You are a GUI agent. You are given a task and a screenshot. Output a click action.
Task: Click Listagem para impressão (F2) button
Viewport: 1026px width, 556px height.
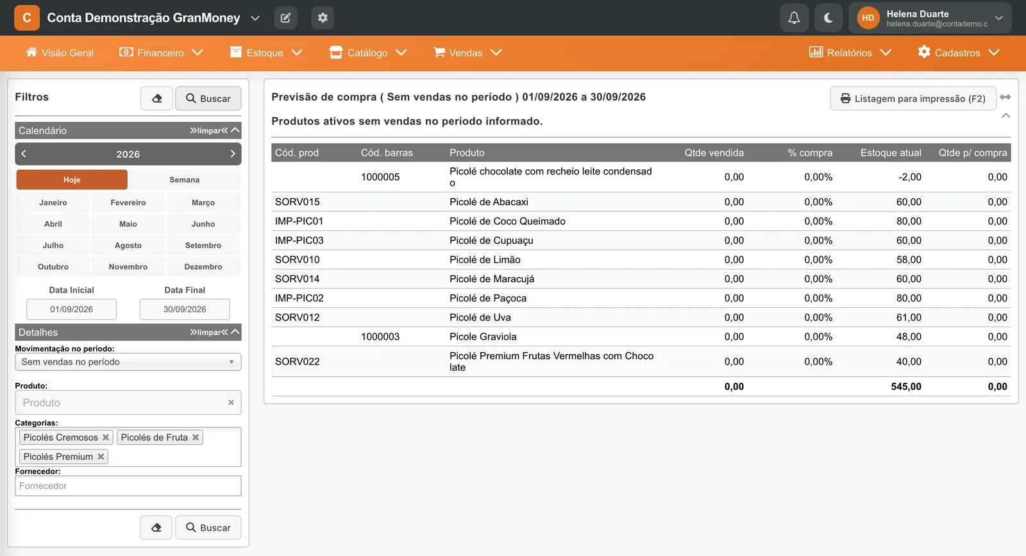(913, 99)
